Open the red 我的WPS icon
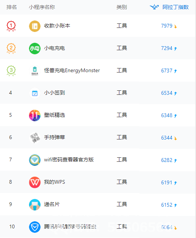Image resolution: width=196 pixels, height=238 pixels. [x=35, y=182]
